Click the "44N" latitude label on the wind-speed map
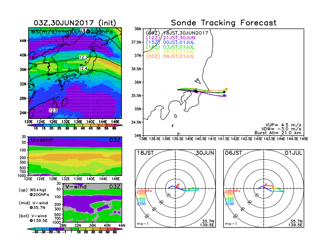The height and width of the screenshot is (250, 324). [x=23, y=40]
